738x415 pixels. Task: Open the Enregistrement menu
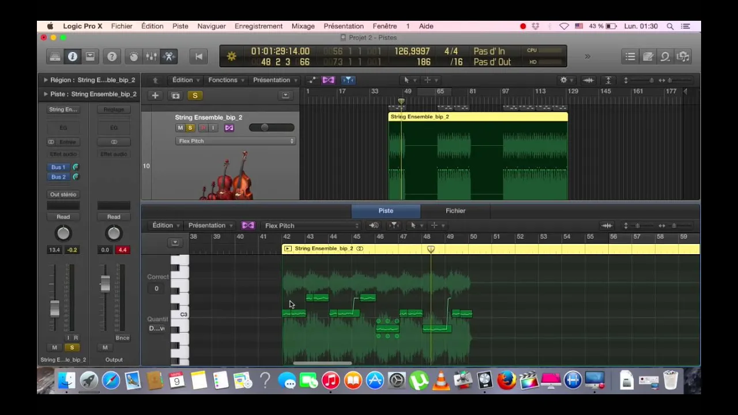[258, 27]
